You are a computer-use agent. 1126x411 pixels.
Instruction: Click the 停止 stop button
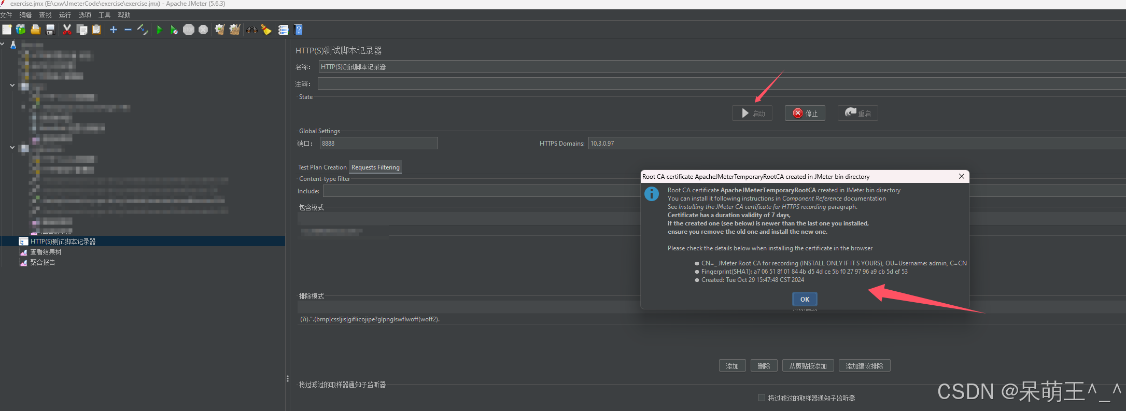(x=805, y=113)
